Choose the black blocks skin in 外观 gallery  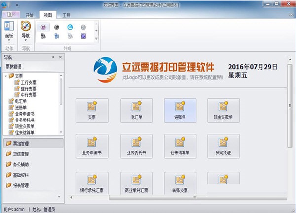43,36
